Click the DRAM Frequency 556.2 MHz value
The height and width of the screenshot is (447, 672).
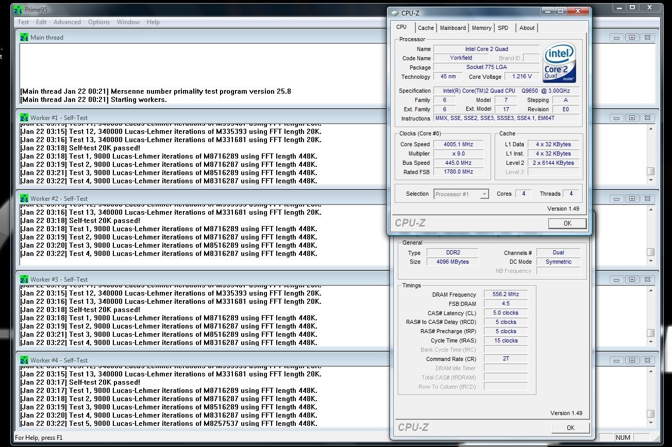tap(506, 295)
